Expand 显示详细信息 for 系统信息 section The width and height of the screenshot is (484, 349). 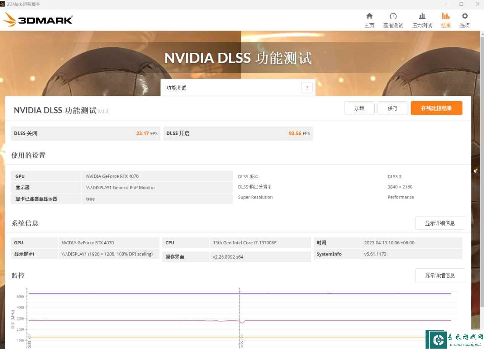(440, 223)
